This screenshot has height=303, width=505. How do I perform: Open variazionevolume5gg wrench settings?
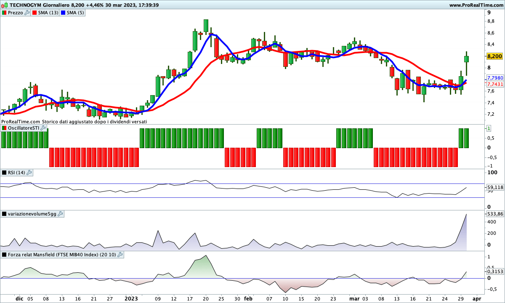point(60,214)
